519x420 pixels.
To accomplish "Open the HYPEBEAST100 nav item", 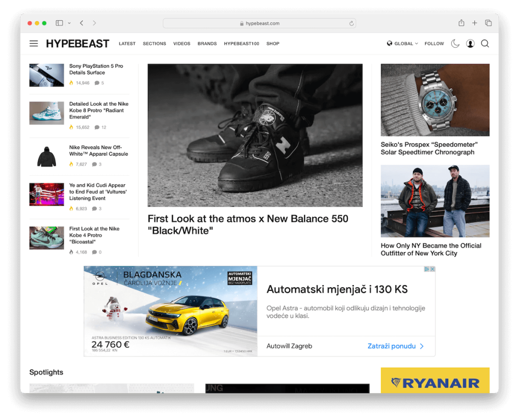I will point(241,44).
